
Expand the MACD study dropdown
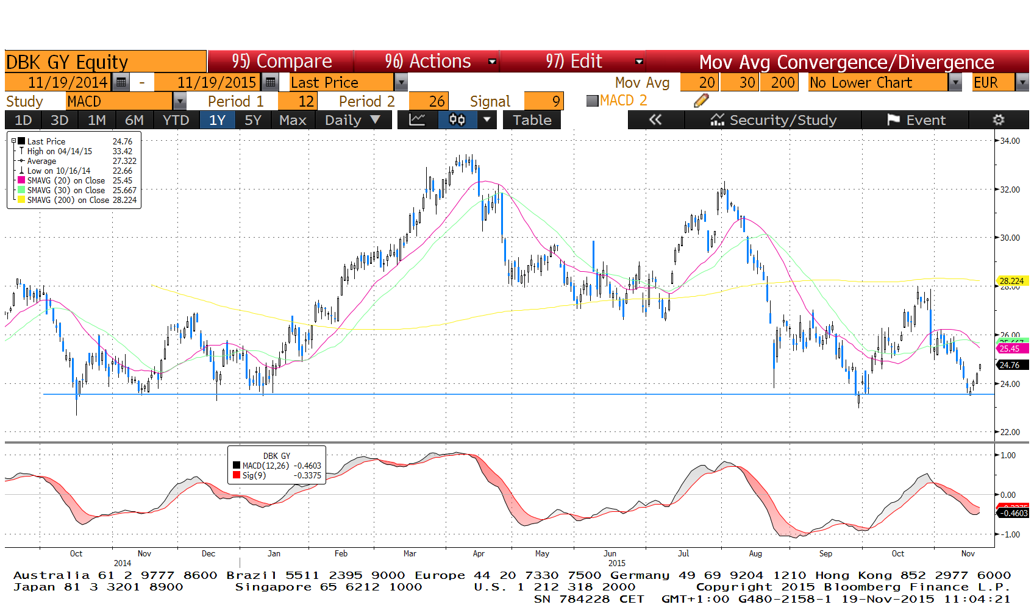coord(180,101)
